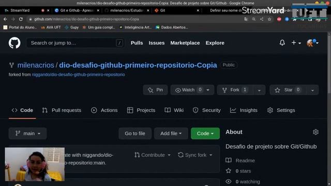Close the Git browser tab
The image size is (331, 186).
click(x=198, y=10)
